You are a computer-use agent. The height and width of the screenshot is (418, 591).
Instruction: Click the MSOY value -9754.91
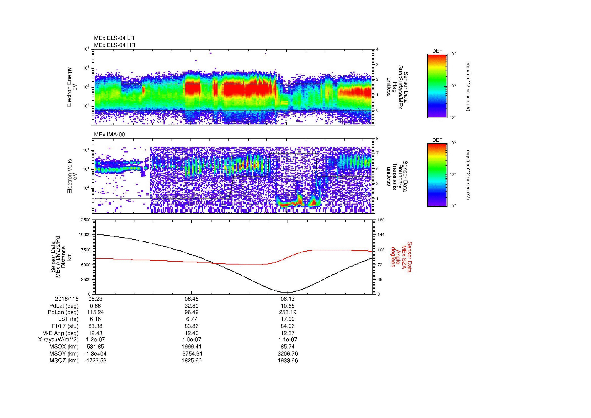tap(192, 354)
